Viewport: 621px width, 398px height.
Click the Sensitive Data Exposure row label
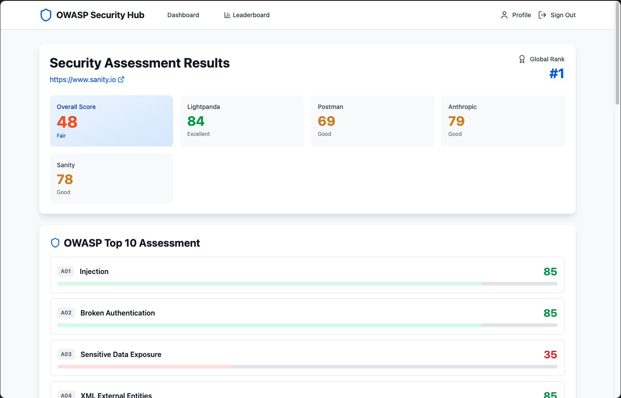pyautogui.click(x=121, y=354)
